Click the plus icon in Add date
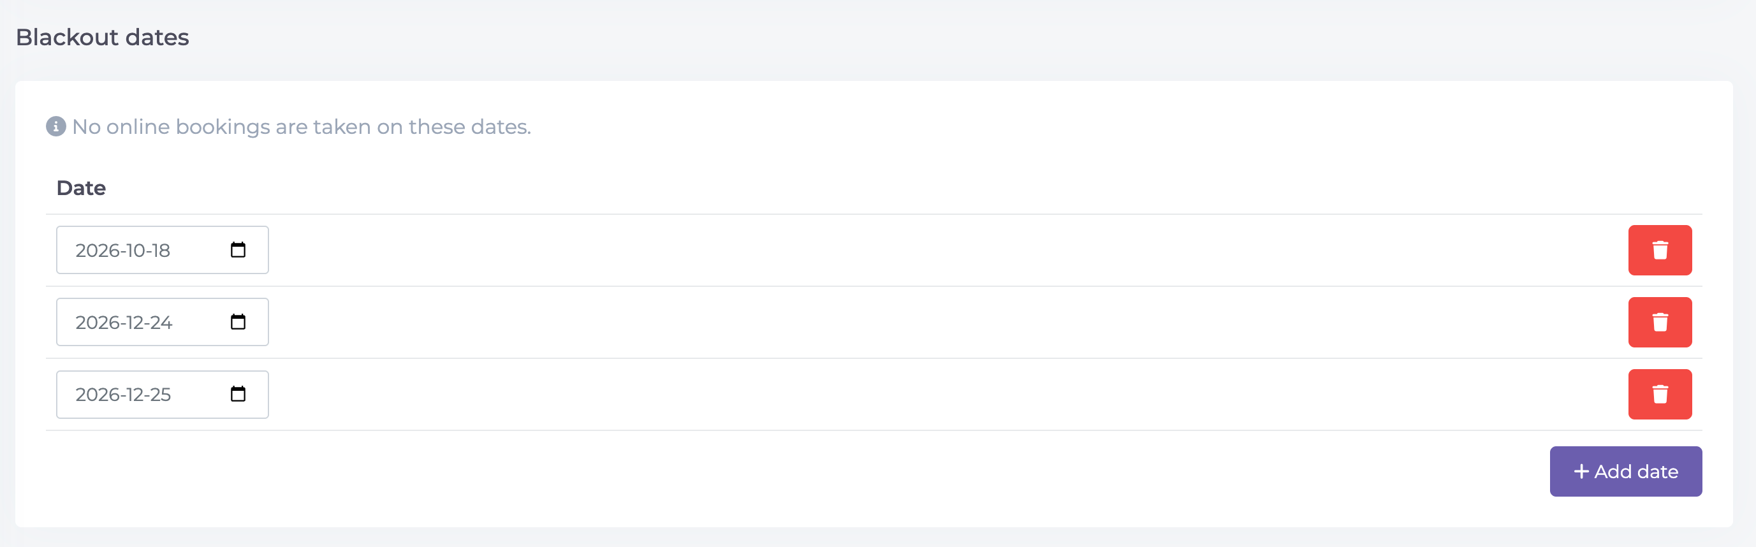This screenshot has height=547, width=1756. (1581, 471)
